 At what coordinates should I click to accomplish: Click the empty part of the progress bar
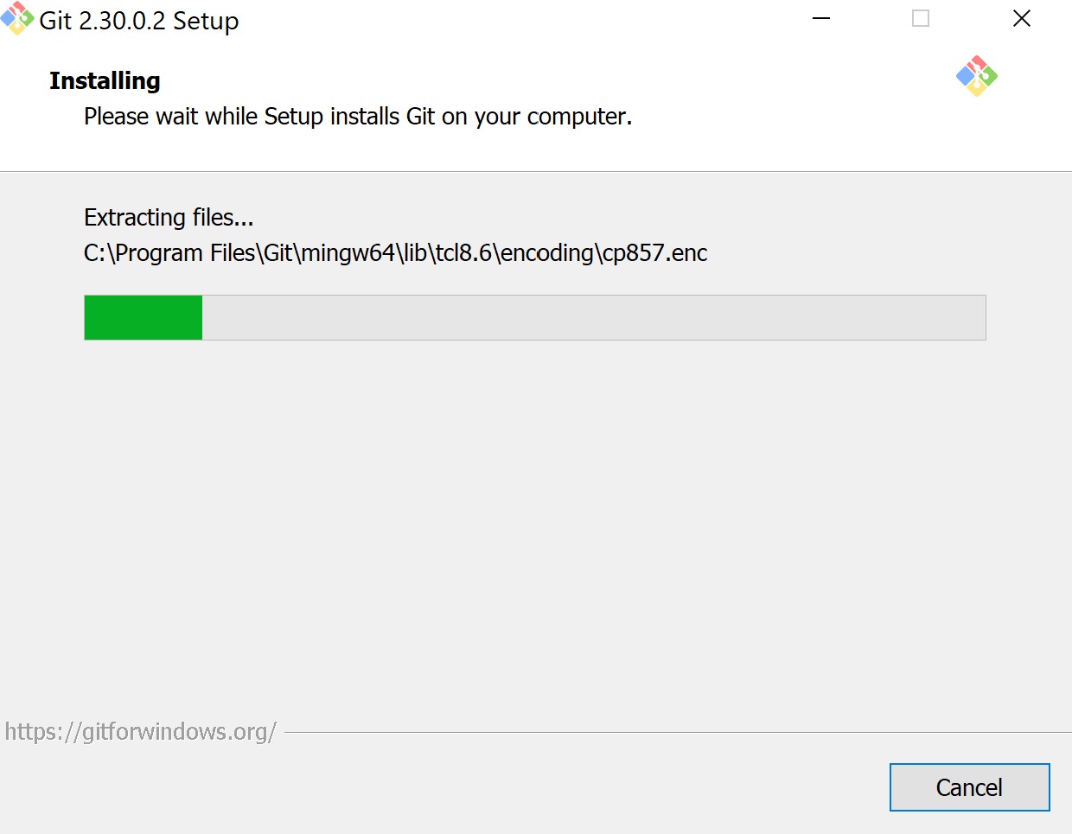pos(594,317)
